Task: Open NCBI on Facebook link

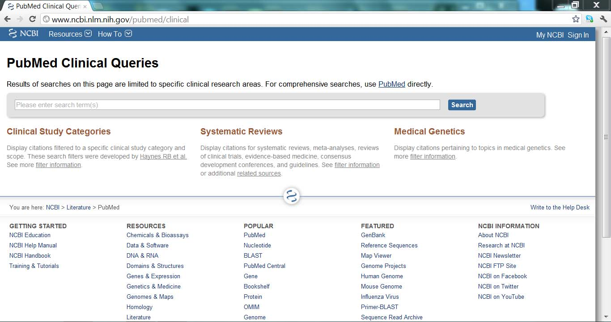Action: tap(502, 276)
